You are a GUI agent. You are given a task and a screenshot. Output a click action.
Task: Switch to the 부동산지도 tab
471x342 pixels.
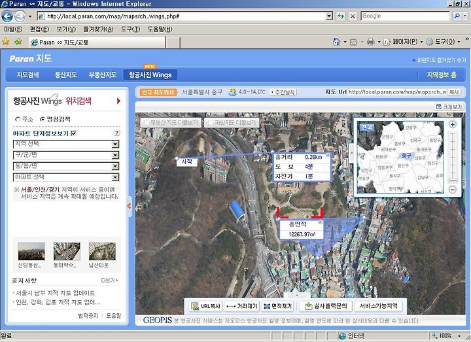(x=102, y=75)
